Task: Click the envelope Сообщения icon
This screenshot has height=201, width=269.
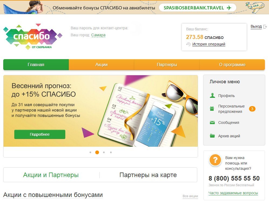Action: pos(212,123)
